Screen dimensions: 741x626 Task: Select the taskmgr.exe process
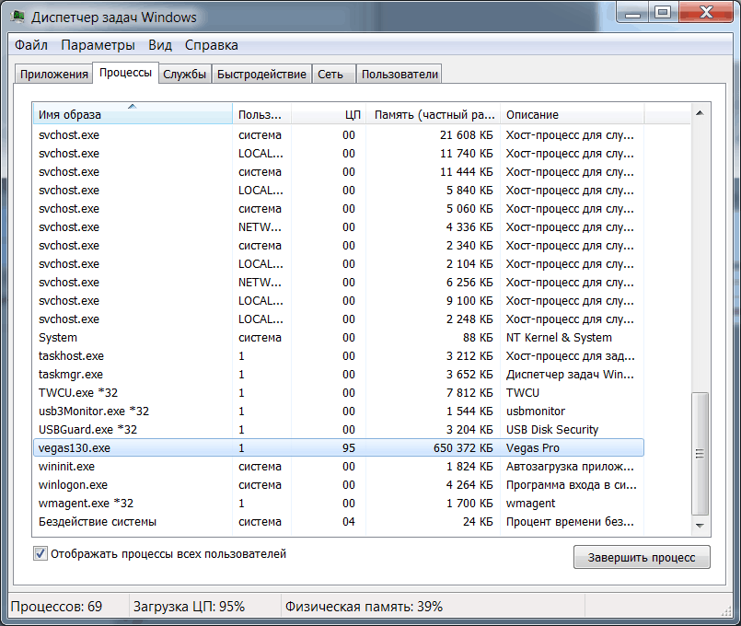tap(339, 374)
